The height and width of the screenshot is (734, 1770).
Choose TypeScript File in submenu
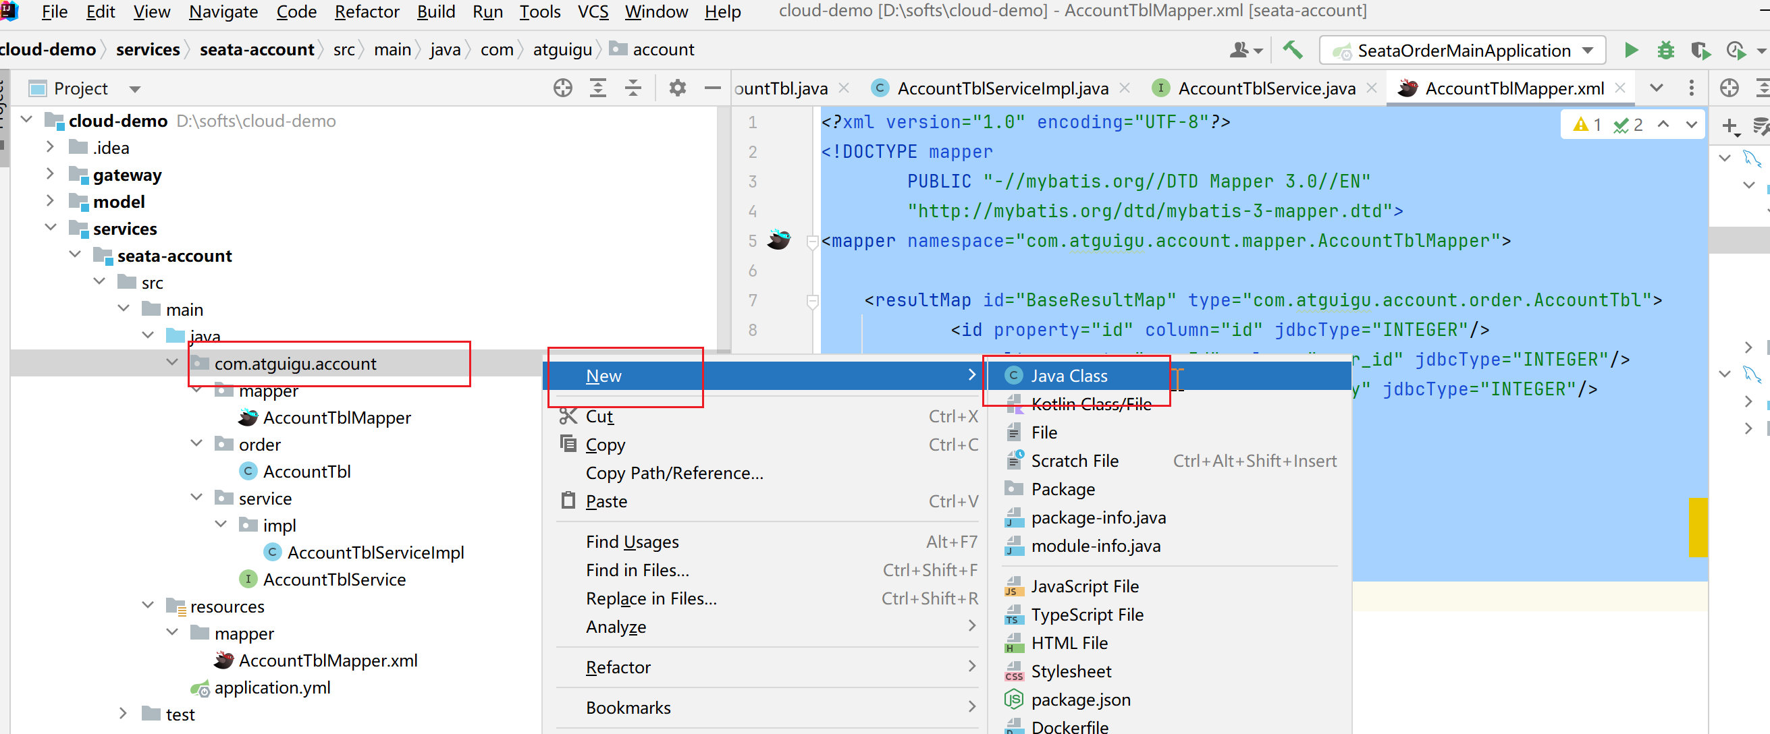coord(1169,615)
